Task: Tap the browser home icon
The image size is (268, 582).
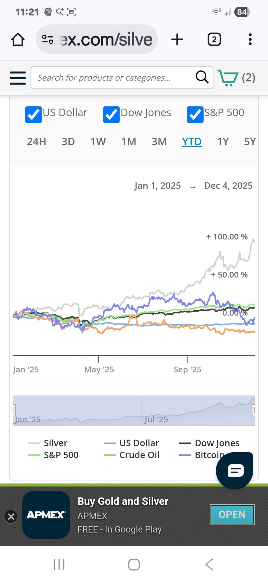Action: [18, 39]
